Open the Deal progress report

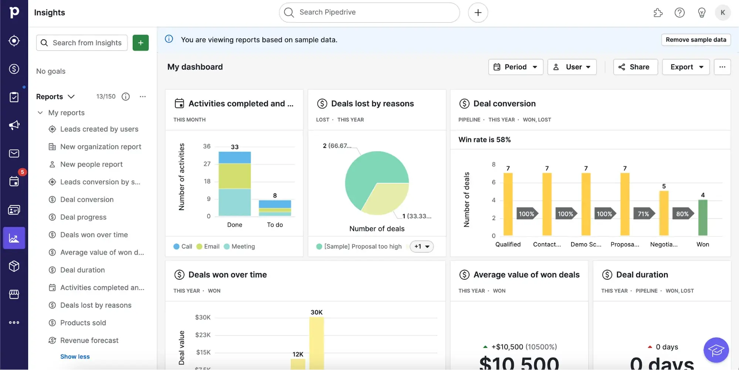[x=83, y=217]
